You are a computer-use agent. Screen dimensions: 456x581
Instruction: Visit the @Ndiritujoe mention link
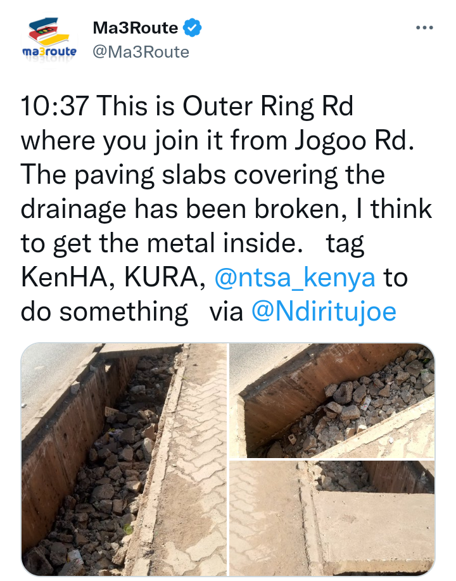click(x=324, y=311)
